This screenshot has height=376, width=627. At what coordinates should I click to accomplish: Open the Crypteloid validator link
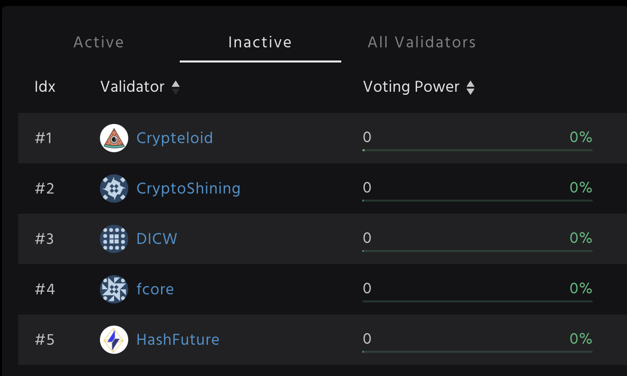175,138
